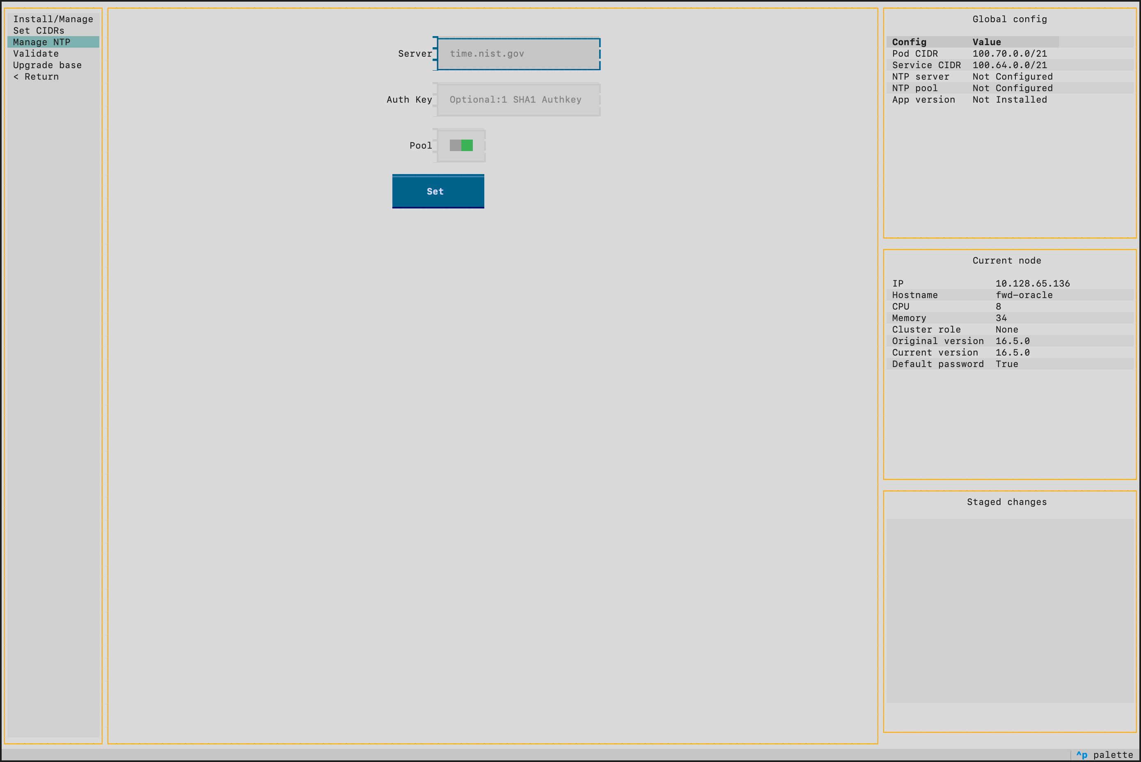Select Set CIDRs in the sidebar
1141x762 pixels.
53,31
